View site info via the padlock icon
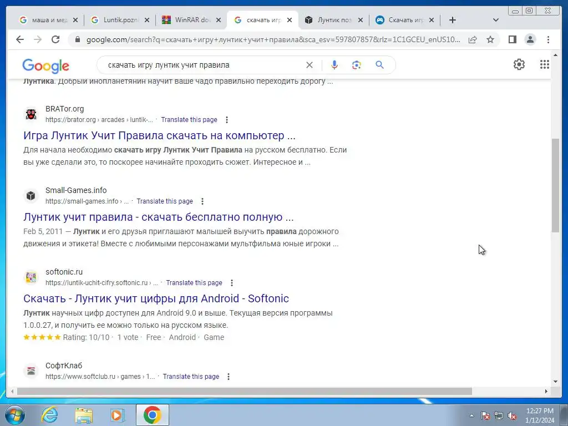 click(x=77, y=39)
